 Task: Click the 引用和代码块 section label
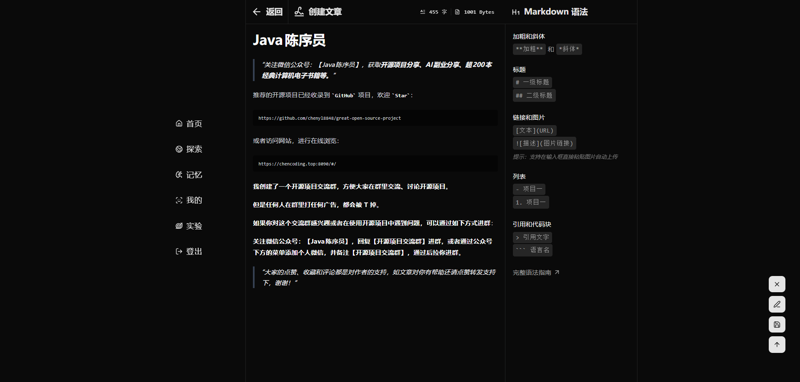pos(532,224)
